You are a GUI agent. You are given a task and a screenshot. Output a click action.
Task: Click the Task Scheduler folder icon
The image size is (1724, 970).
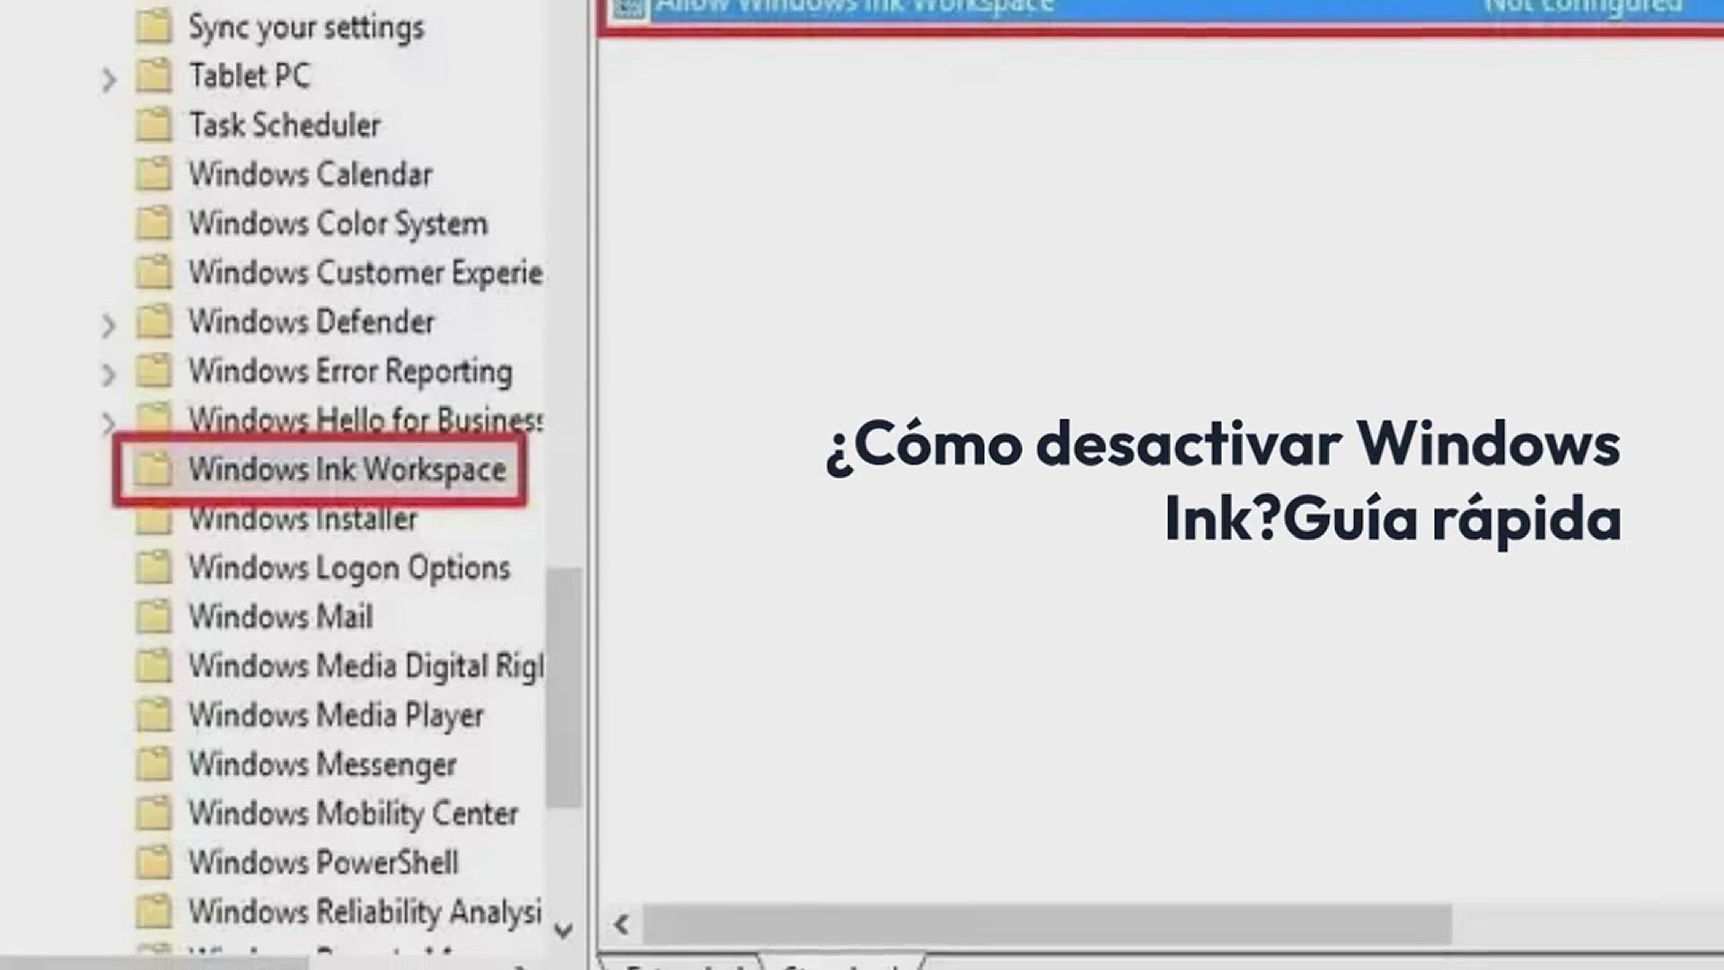tap(153, 125)
